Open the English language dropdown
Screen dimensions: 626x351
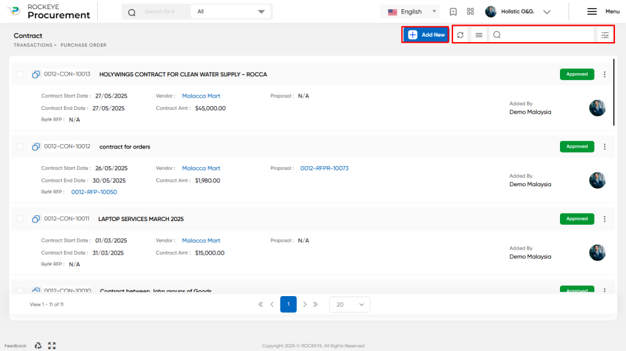pos(410,12)
